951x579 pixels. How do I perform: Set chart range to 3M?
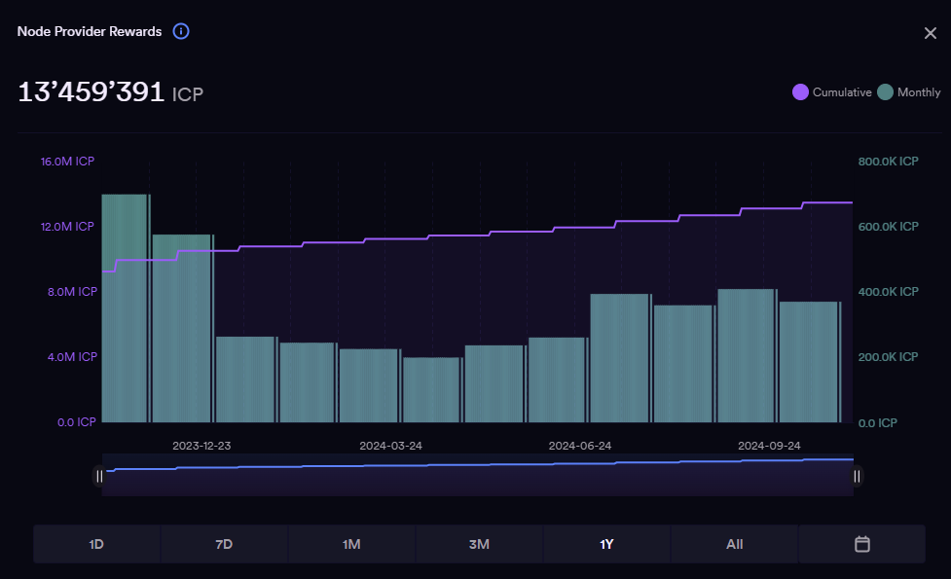(479, 544)
